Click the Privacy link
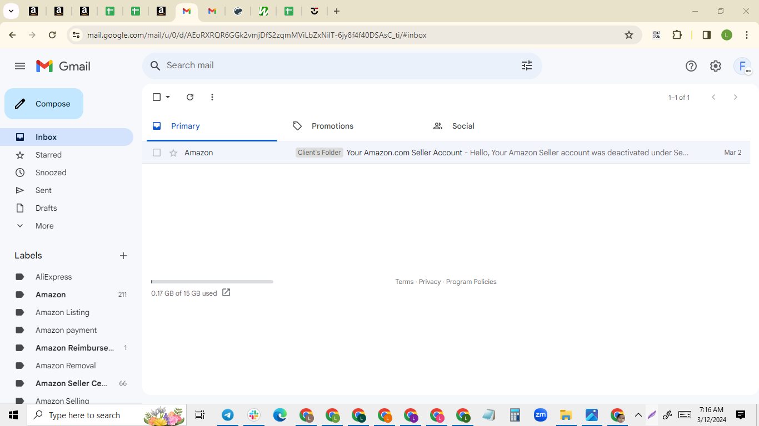759x426 pixels. (x=430, y=282)
